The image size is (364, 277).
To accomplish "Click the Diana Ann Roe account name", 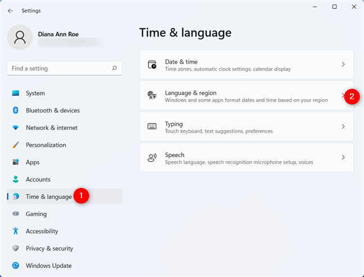I will pyautogui.click(x=58, y=34).
